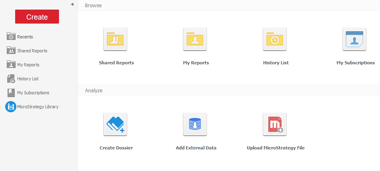Collapse the left sidebar with arrow
The image size is (380, 171).
tap(72, 4)
